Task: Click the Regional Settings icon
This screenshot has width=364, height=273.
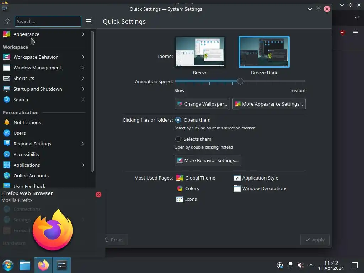Action: pyautogui.click(x=6, y=144)
